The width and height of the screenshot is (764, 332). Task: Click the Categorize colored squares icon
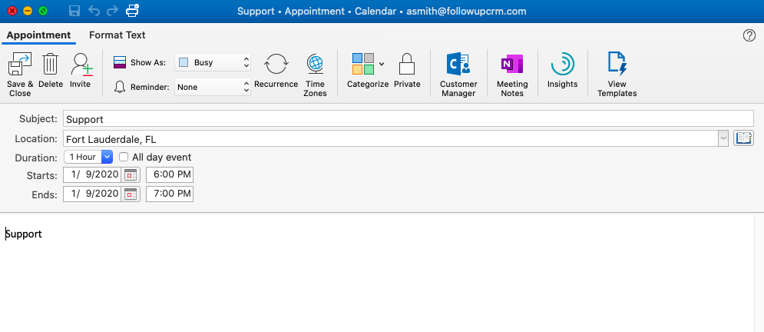pyautogui.click(x=363, y=64)
